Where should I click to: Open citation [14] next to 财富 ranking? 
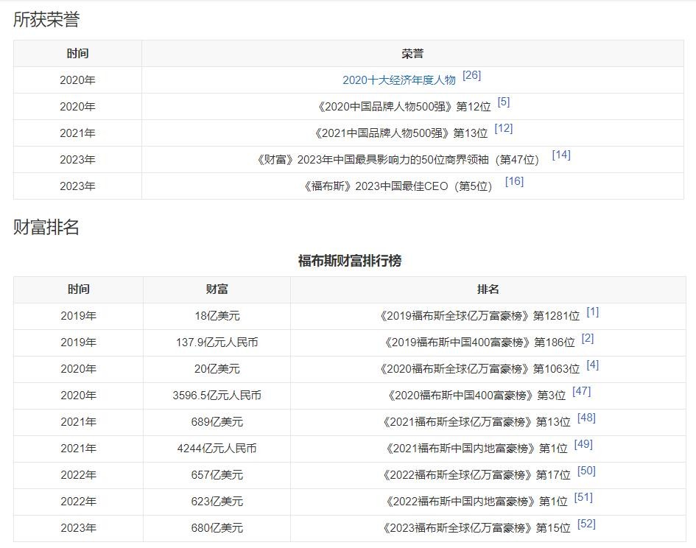pyautogui.click(x=561, y=155)
